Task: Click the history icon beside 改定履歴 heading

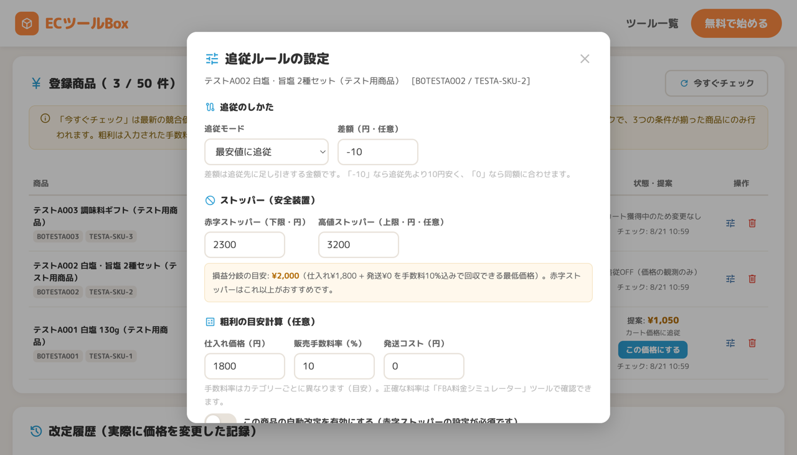Action: point(36,431)
